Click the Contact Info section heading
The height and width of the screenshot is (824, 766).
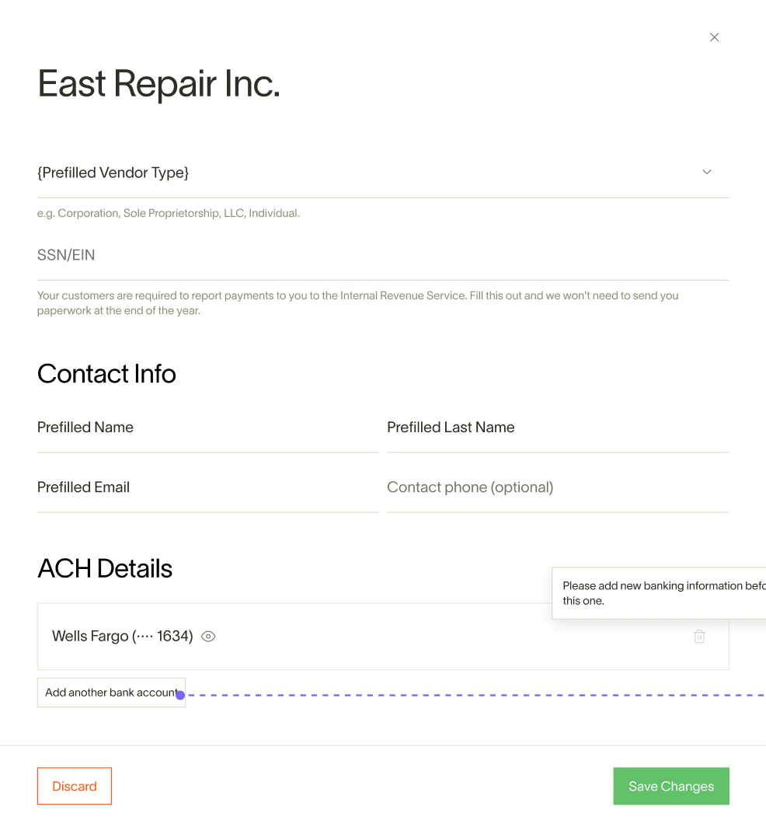pyautogui.click(x=106, y=374)
